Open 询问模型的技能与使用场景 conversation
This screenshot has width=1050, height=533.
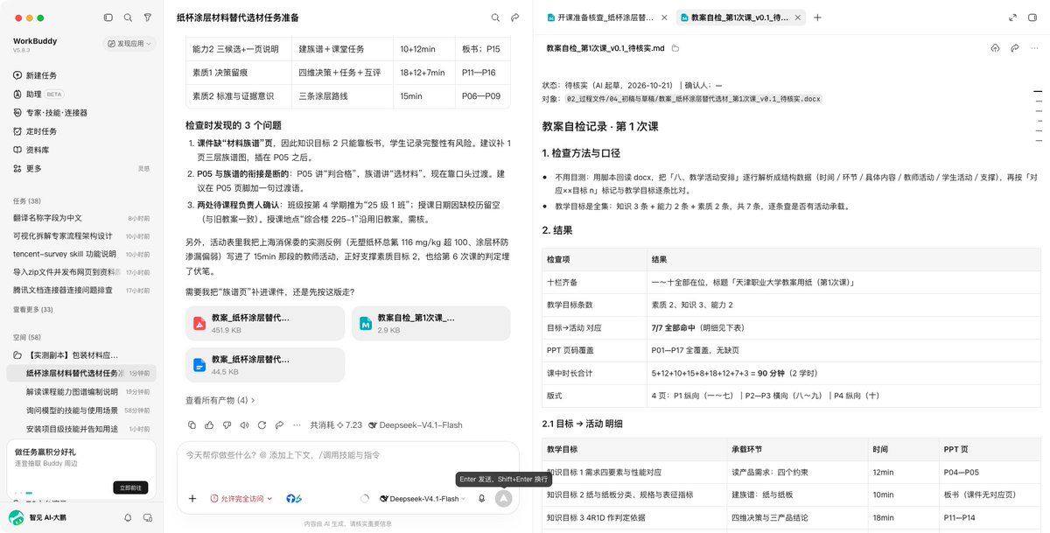(x=81, y=410)
